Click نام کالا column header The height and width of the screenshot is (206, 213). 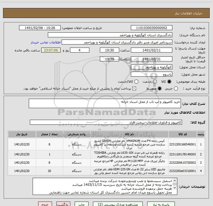[x=129, y=134]
